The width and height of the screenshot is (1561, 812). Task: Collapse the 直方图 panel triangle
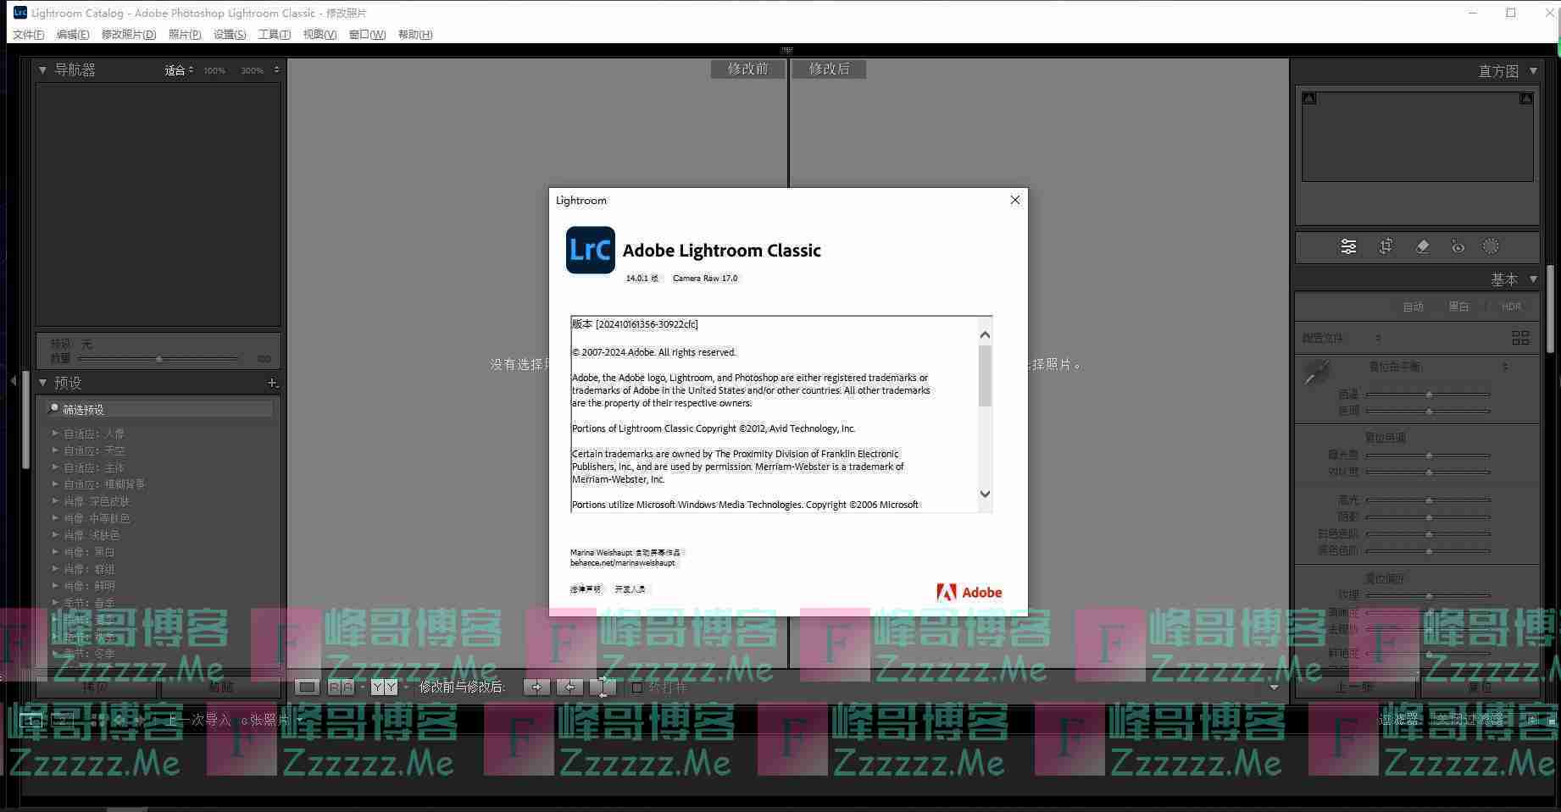click(x=1533, y=71)
